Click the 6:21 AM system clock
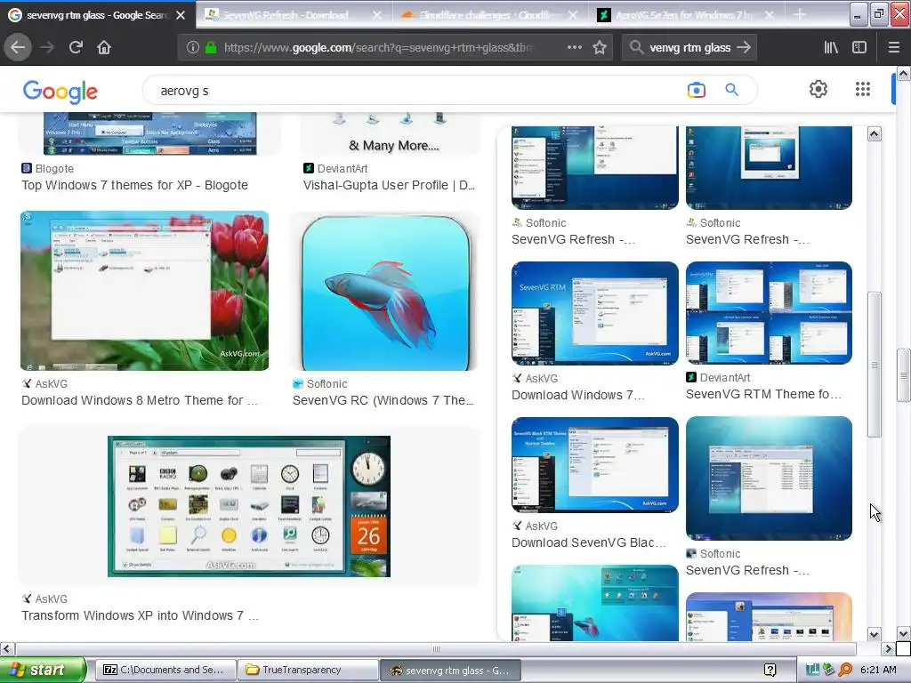The image size is (911, 683). [878, 670]
